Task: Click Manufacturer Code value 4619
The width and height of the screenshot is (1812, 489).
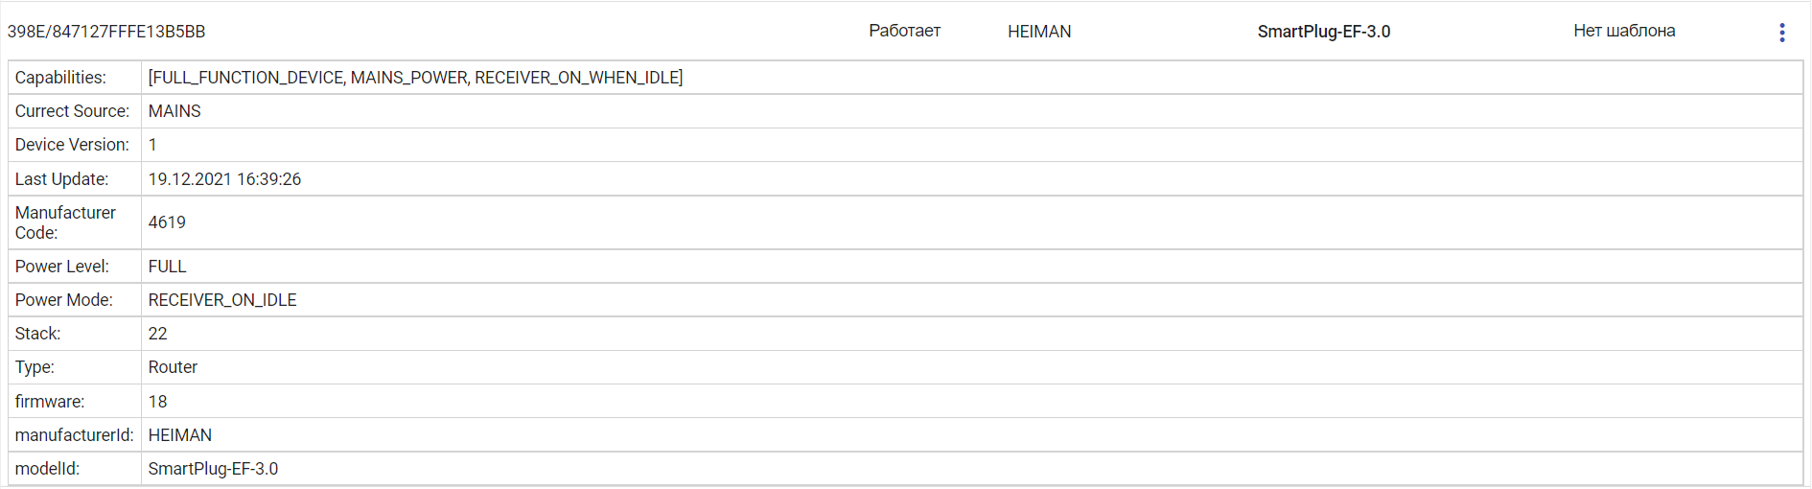Action: tap(167, 222)
